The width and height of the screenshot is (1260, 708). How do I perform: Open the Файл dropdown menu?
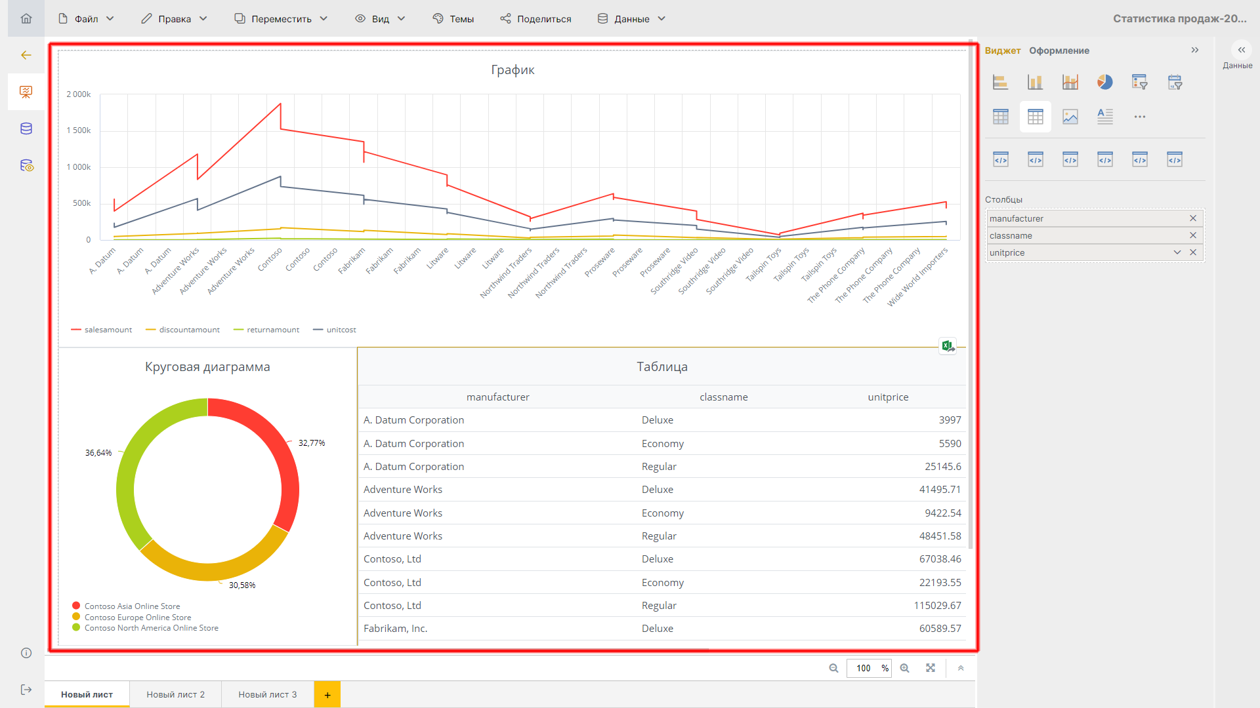(x=86, y=18)
